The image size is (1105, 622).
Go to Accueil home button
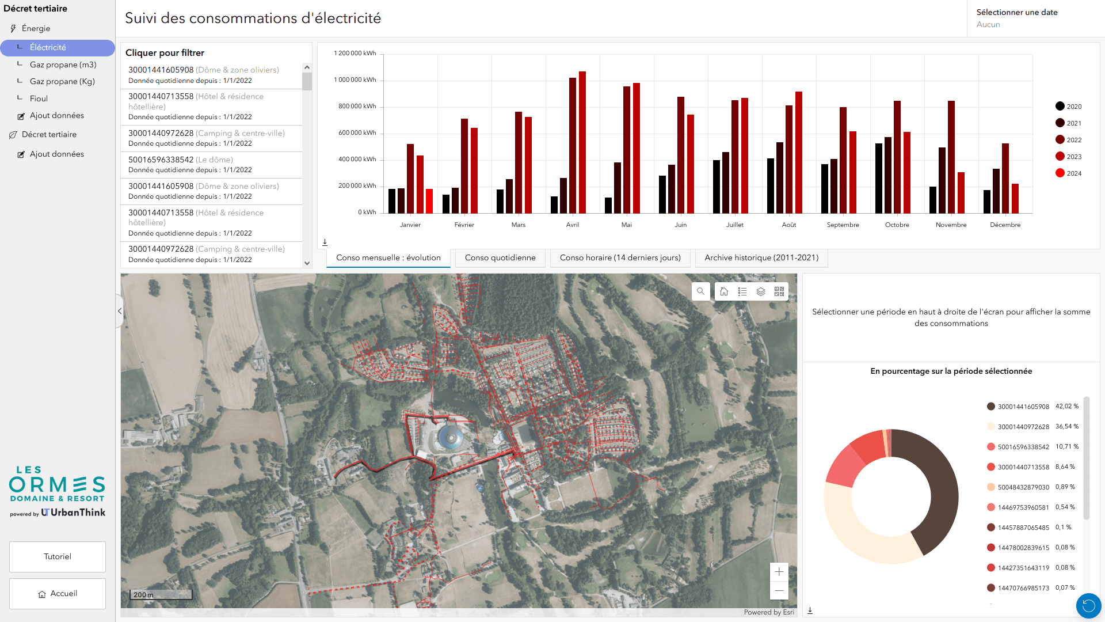pyautogui.click(x=58, y=593)
